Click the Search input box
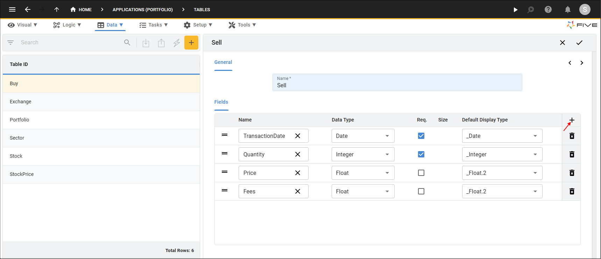 [70, 43]
